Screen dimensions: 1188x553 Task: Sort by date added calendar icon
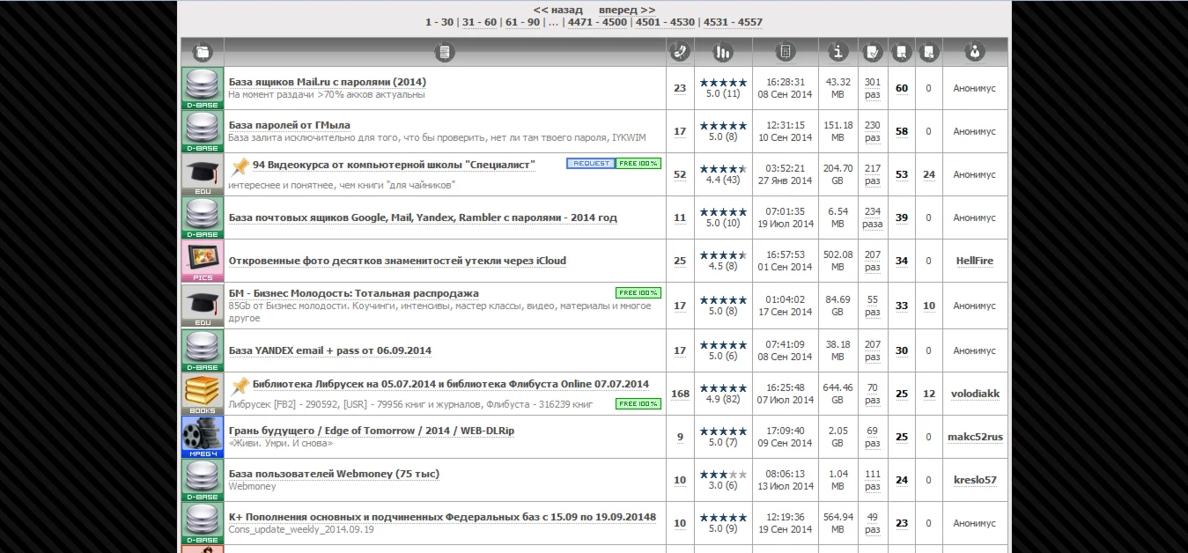pos(785,52)
